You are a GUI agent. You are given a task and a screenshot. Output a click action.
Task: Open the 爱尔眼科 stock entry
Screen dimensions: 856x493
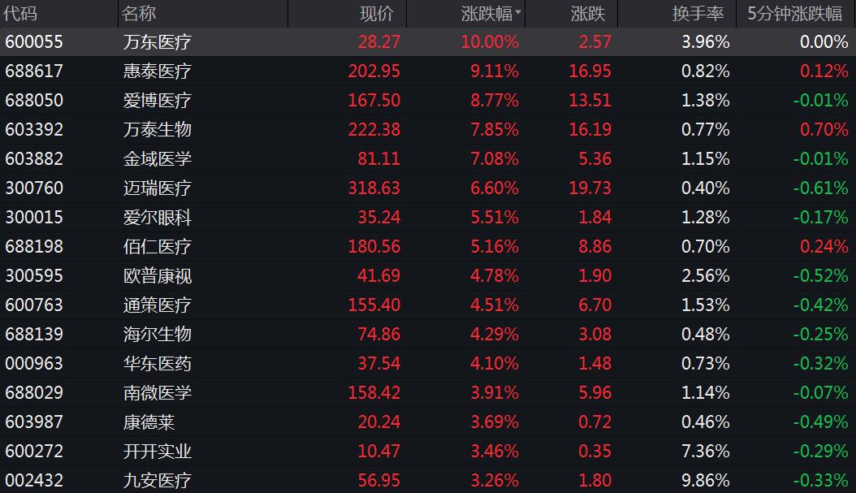tap(428, 218)
